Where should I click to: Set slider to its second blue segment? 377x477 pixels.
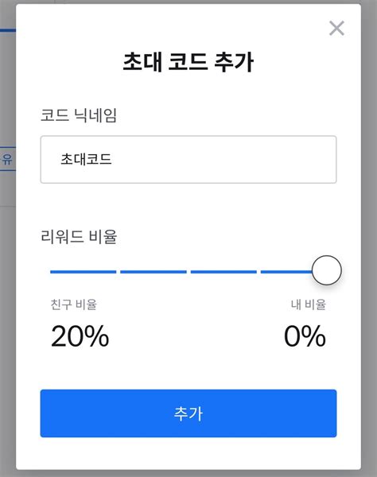(x=154, y=272)
